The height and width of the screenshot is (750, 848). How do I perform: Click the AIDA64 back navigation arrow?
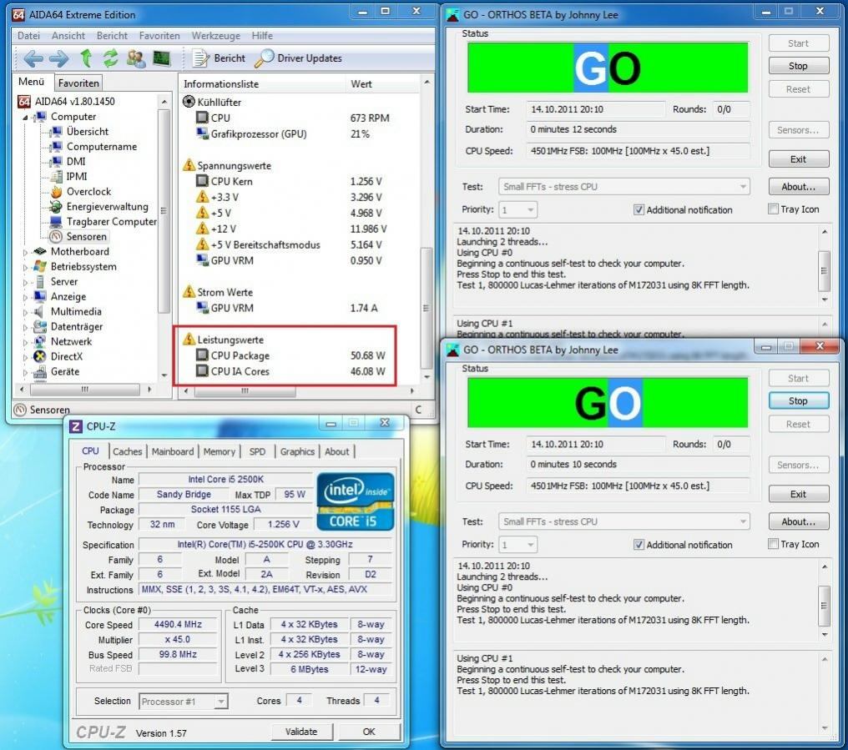coord(33,58)
